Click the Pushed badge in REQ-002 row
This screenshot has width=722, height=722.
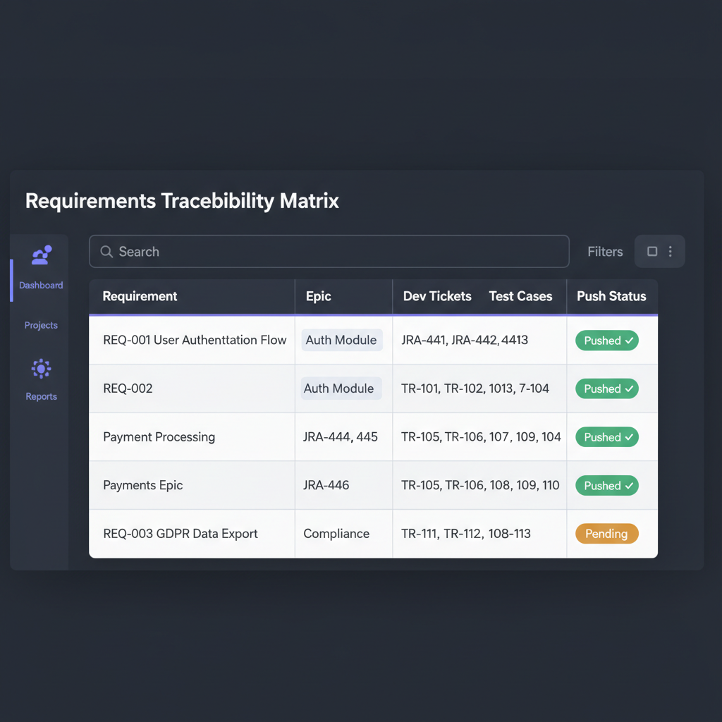pyautogui.click(x=607, y=388)
